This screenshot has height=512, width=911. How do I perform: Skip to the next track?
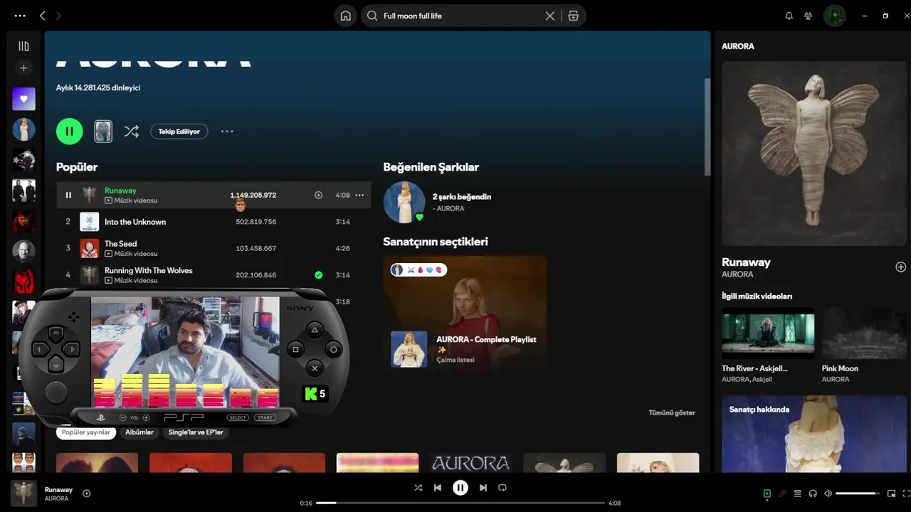pyautogui.click(x=483, y=488)
